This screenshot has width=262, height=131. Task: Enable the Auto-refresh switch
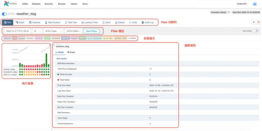256,31
